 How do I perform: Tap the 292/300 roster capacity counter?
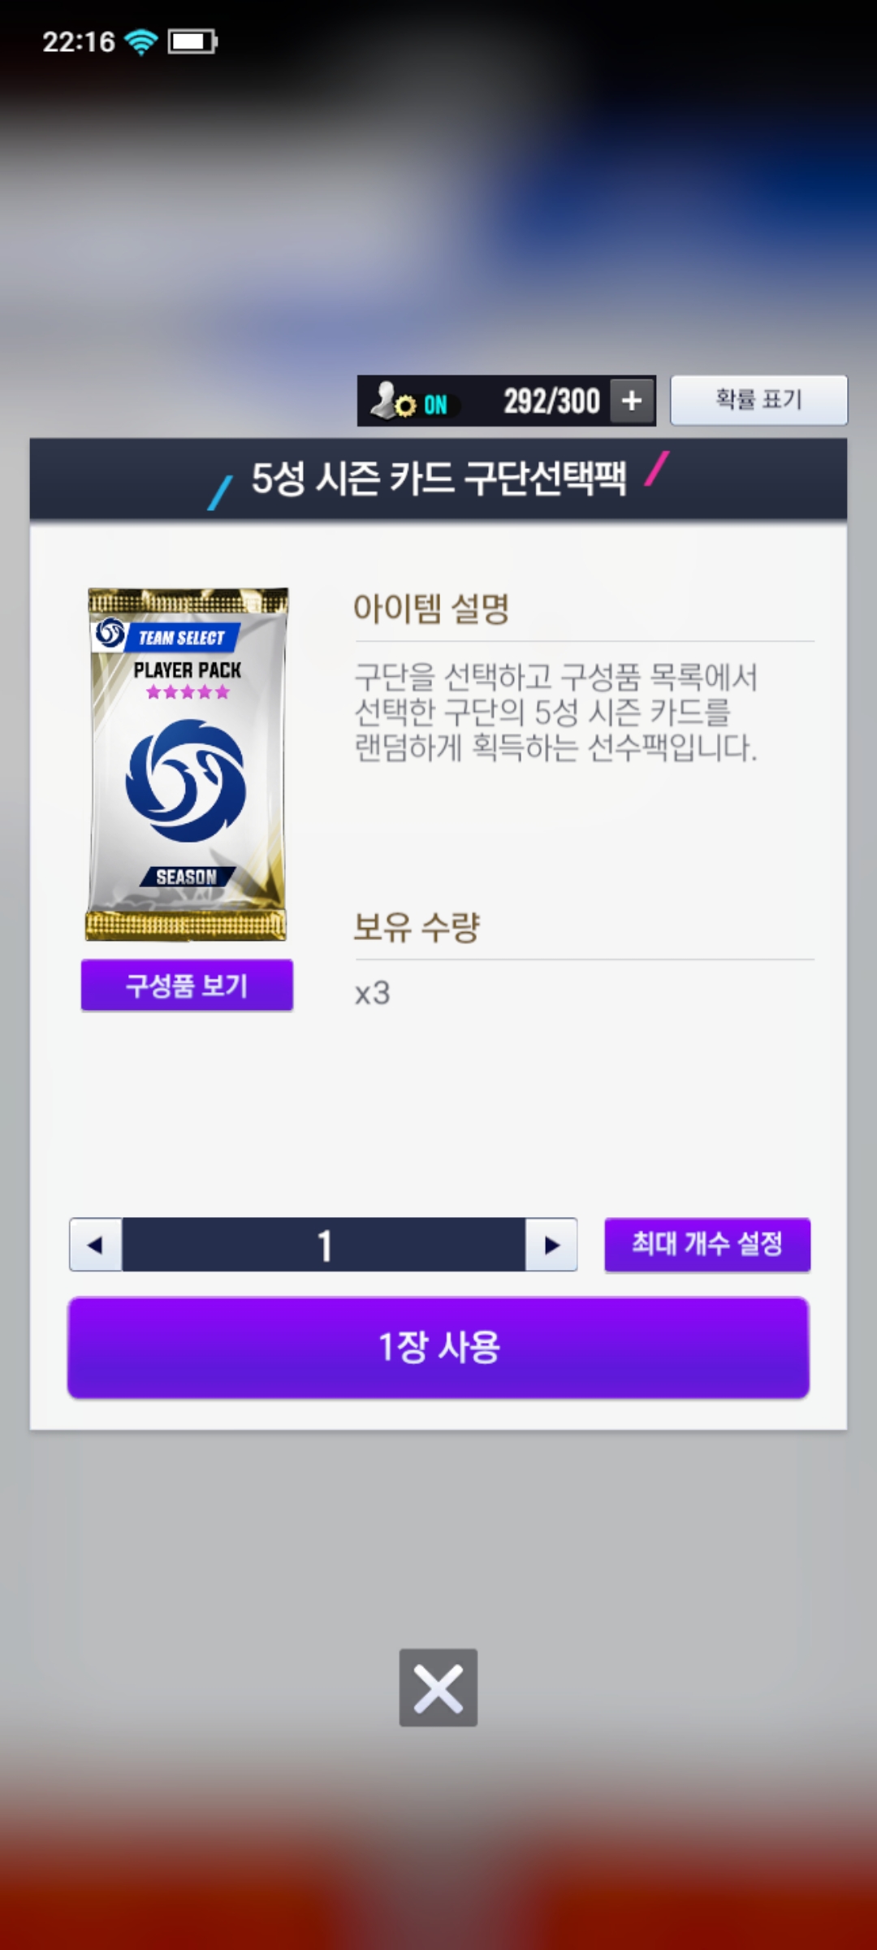551,401
